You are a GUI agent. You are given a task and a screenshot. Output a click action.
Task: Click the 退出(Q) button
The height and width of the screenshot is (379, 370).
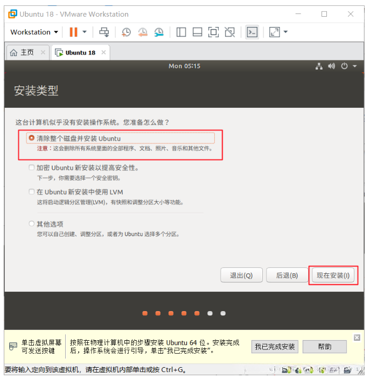(241, 275)
